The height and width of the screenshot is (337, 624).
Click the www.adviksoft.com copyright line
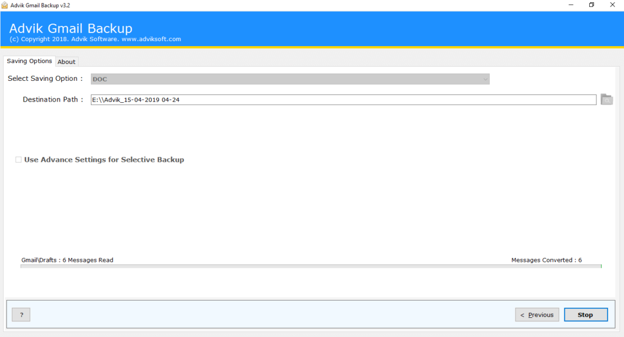point(95,39)
